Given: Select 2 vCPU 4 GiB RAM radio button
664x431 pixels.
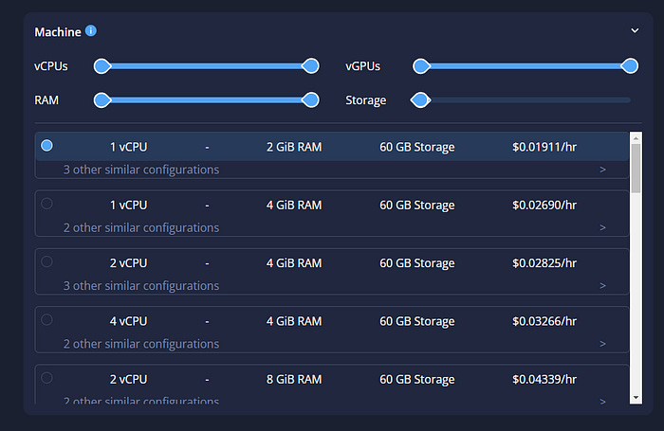Looking at the screenshot, I should click(x=47, y=261).
